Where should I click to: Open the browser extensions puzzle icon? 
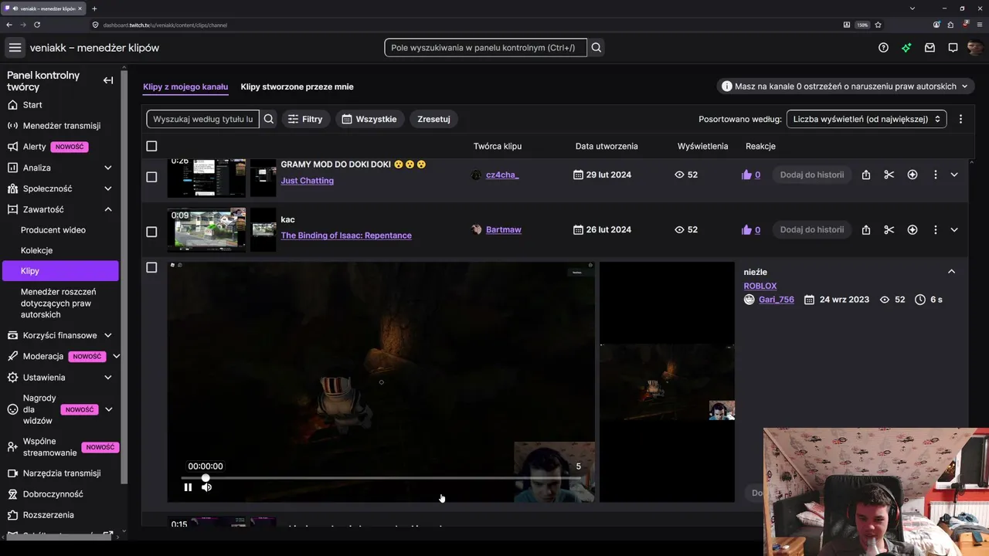click(950, 25)
